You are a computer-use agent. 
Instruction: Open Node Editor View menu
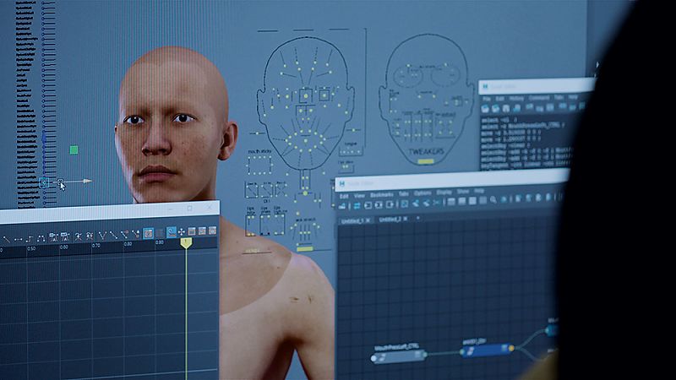(x=359, y=196)
